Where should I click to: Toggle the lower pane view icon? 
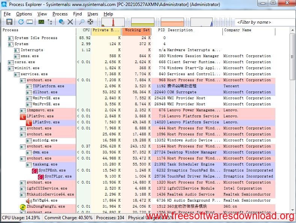coord(30,22)
